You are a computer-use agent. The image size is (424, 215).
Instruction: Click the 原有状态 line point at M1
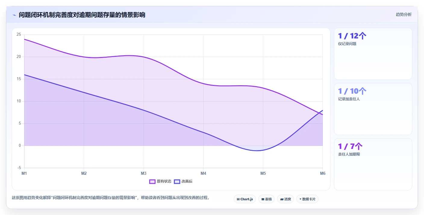tap(24, 39)
